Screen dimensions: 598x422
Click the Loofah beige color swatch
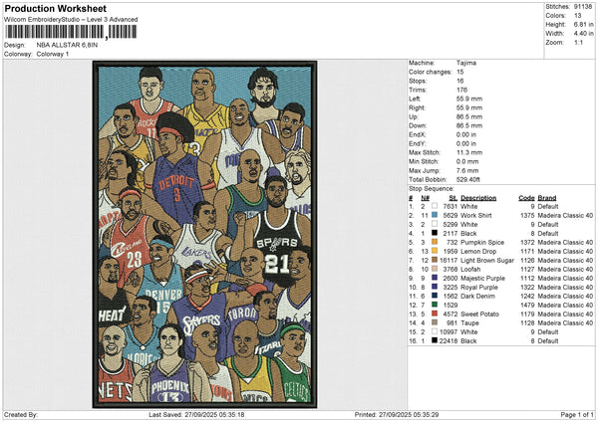pos(435,269)
